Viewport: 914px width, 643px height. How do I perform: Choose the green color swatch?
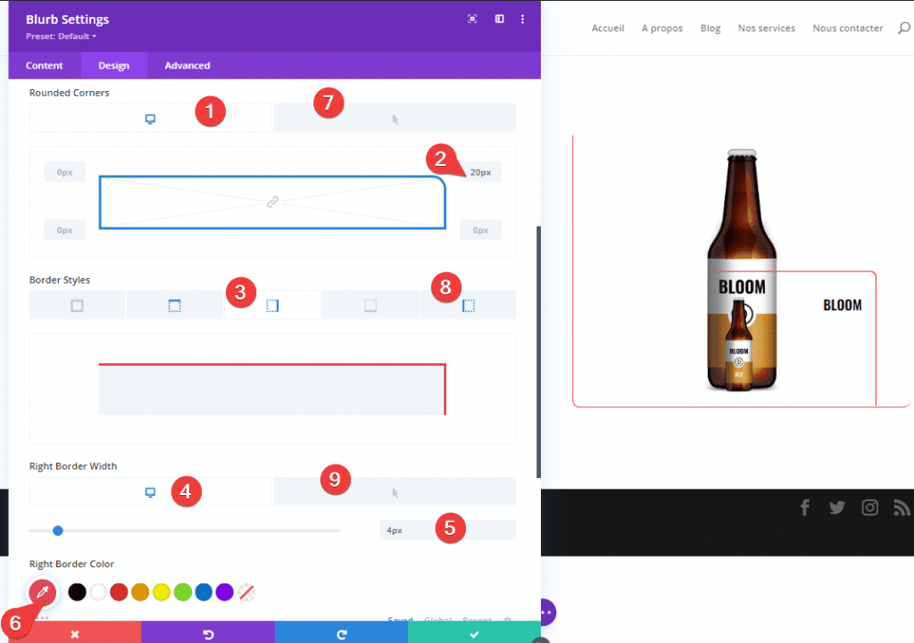pyautogui.click(x=182, y=592)
